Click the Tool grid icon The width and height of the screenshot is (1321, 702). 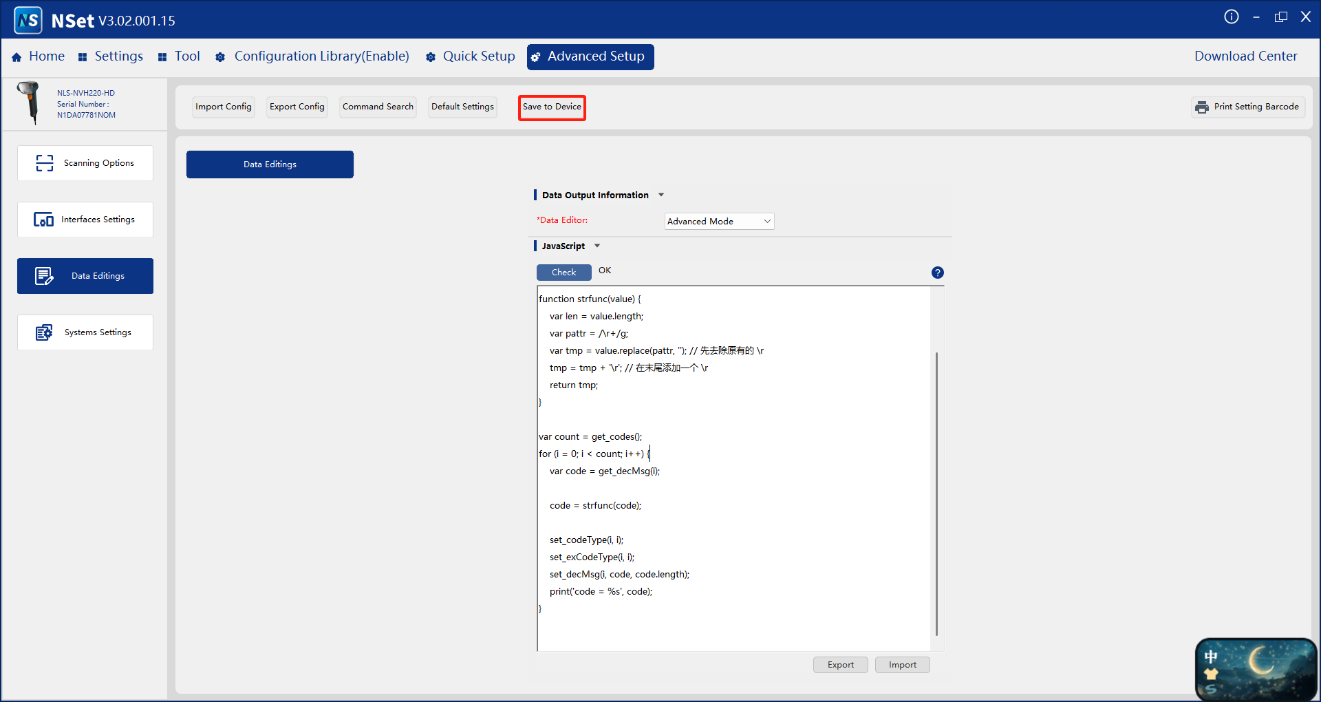point(162,57)
